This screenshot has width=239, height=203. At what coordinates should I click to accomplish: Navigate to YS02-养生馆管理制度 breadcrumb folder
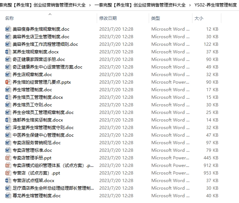[x=215, y=5]
